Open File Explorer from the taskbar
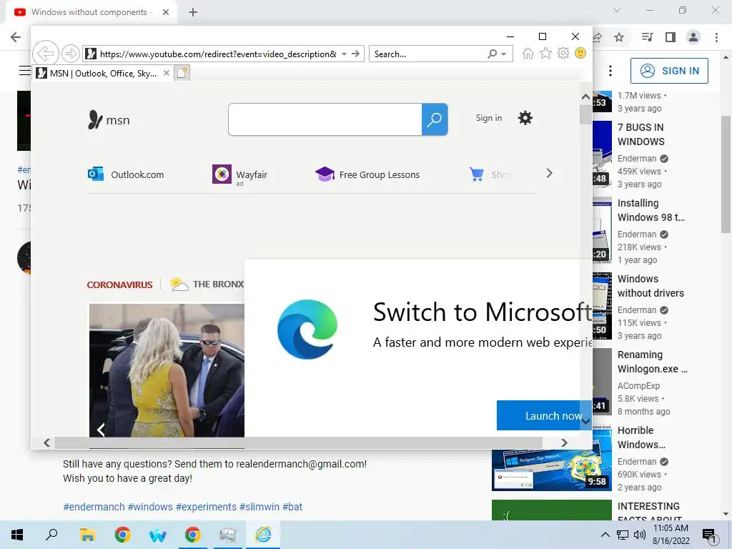The image size is (732, 549). coord(87,535)
